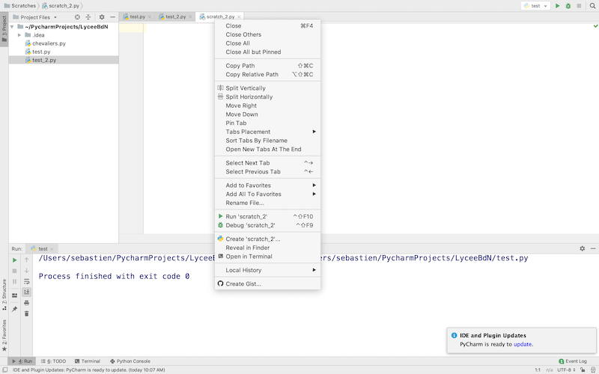
Task: Expand Tabs Placement submenu
Action: pos(267,132)
